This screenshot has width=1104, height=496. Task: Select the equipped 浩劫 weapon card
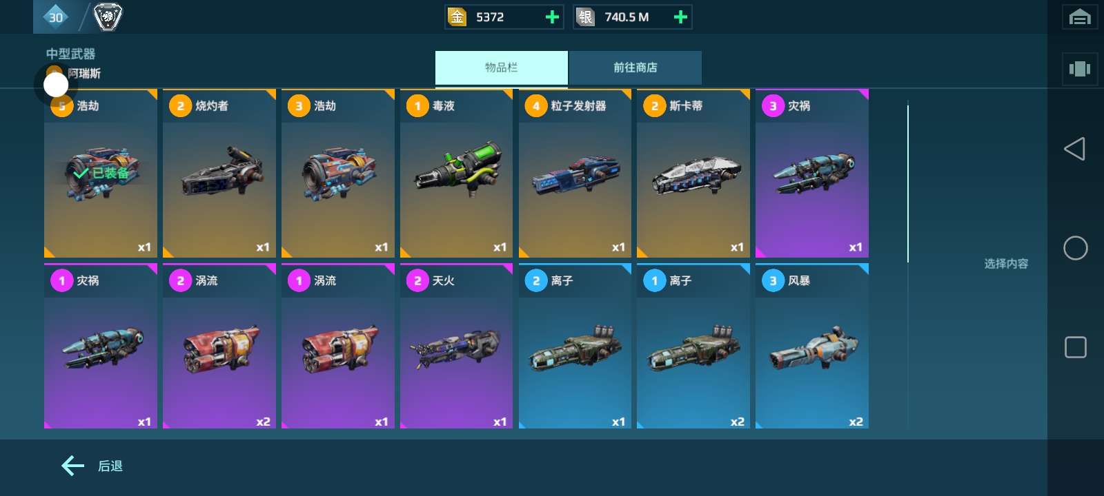(101, 173)
